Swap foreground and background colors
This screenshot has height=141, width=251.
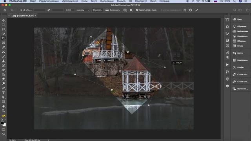pyautogui.click(x=5, y=119)
